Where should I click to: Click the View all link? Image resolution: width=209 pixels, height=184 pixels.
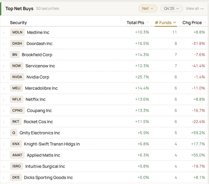click(x=195, y=9)
